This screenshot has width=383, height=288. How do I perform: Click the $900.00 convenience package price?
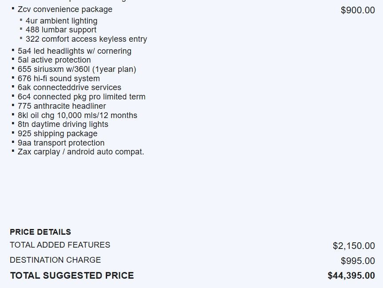(x=358, y=10)
